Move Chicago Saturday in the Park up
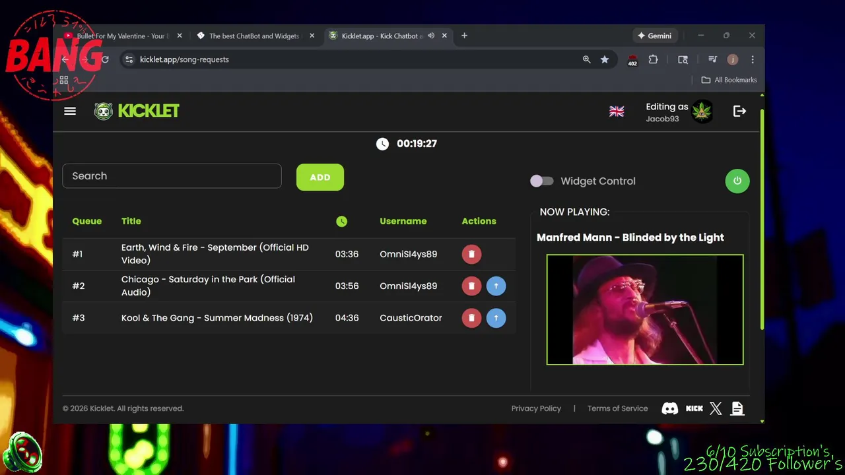This screenshot has height=475, width=845. 496,286
